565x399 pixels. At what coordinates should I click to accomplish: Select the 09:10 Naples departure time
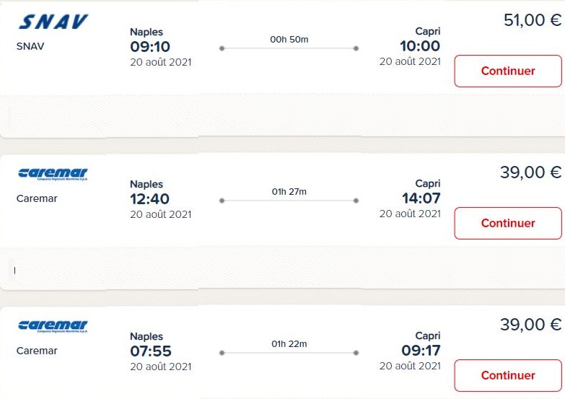150,47
